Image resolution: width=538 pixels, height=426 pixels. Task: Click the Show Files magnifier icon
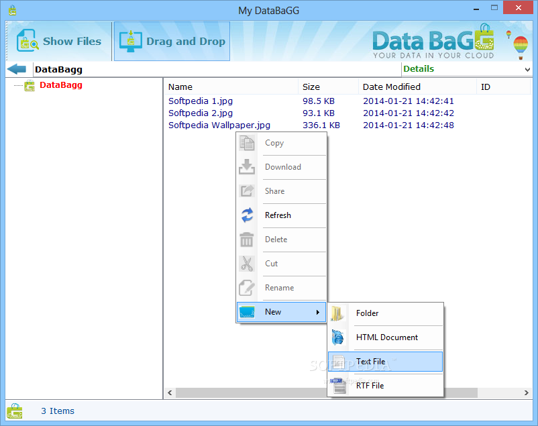27,41
